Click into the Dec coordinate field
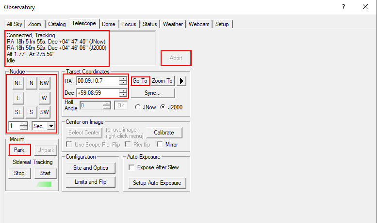The image size is (377, 223). 98,93
